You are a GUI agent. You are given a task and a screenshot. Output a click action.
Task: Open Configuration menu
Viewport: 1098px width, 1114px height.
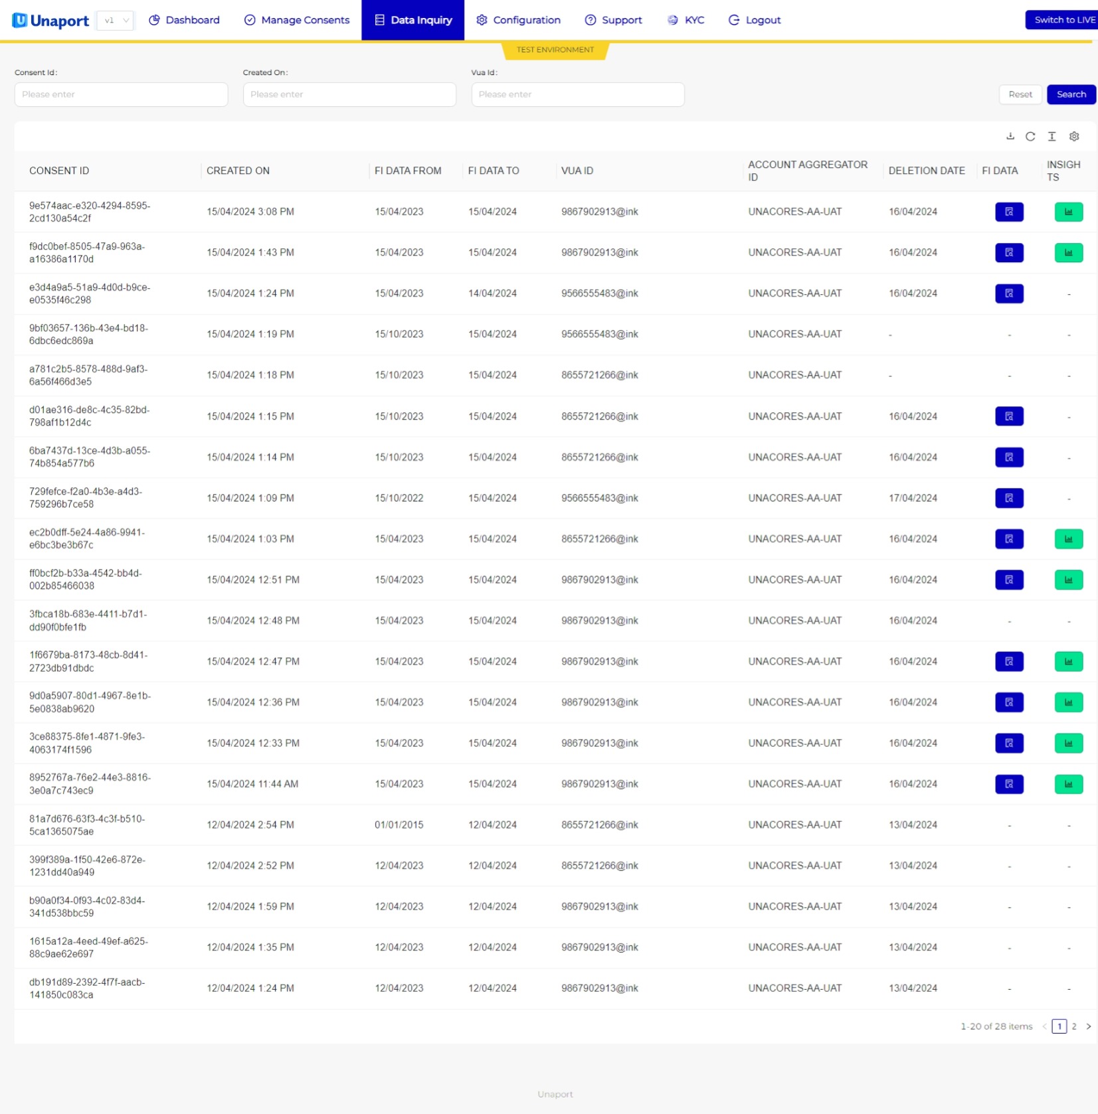[518, 20]
